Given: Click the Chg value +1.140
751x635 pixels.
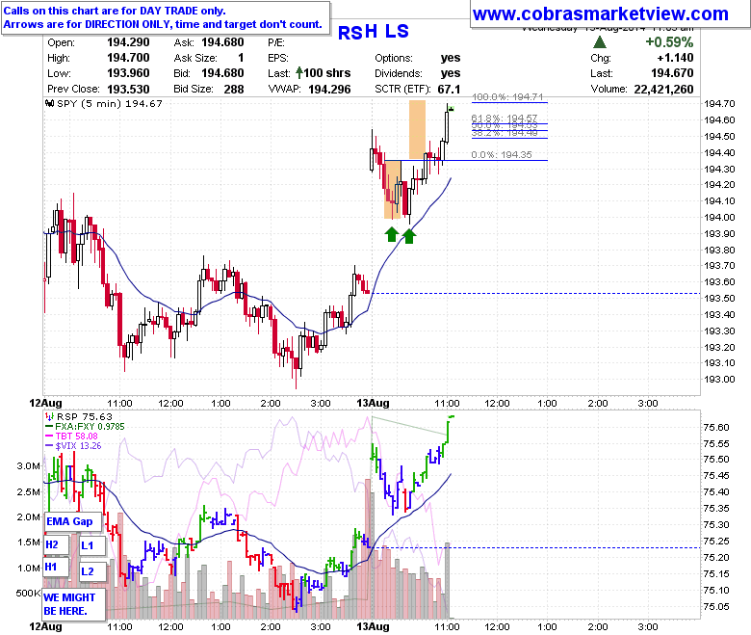Looking at the screenshot, I should (675, 58).
